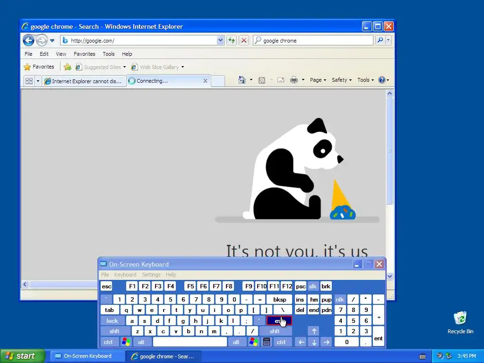Stop loading with the red X icon
The width and height of the screenshot is (484, 363).
[244, 41]
